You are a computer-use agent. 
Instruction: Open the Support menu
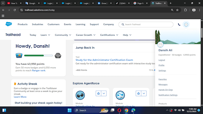click(x=94, y=24)
